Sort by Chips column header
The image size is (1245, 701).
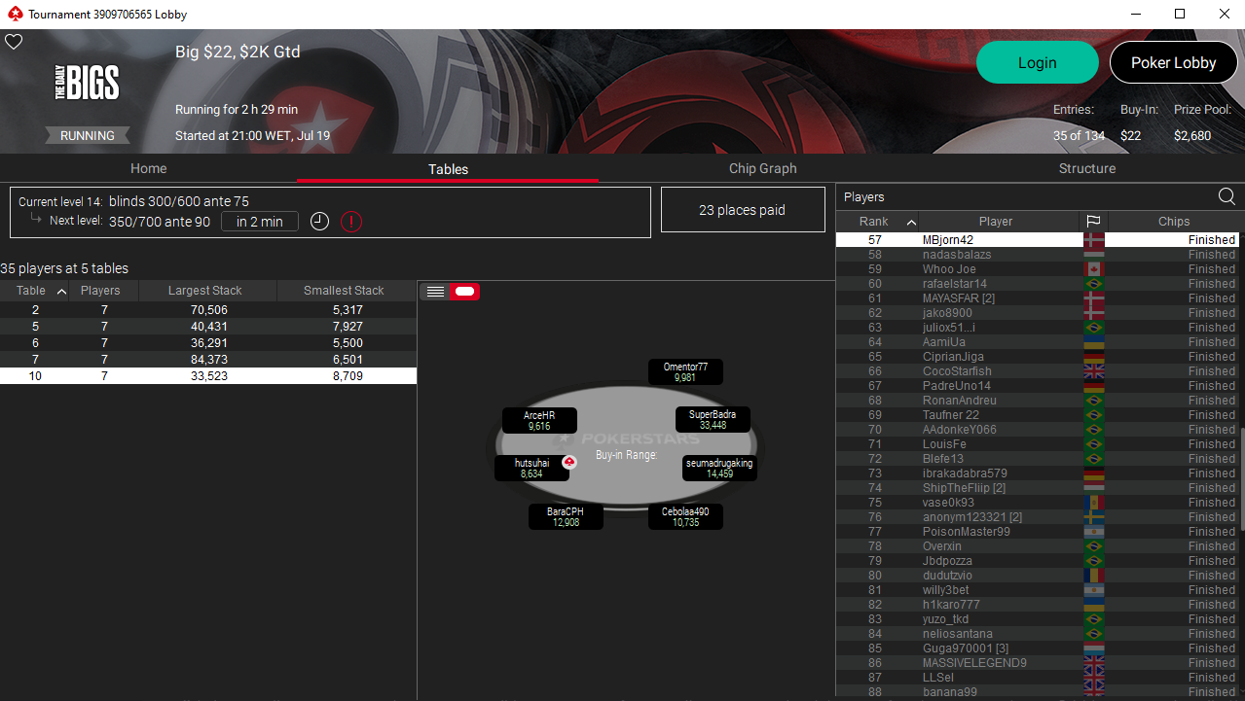click(1174, 222)
